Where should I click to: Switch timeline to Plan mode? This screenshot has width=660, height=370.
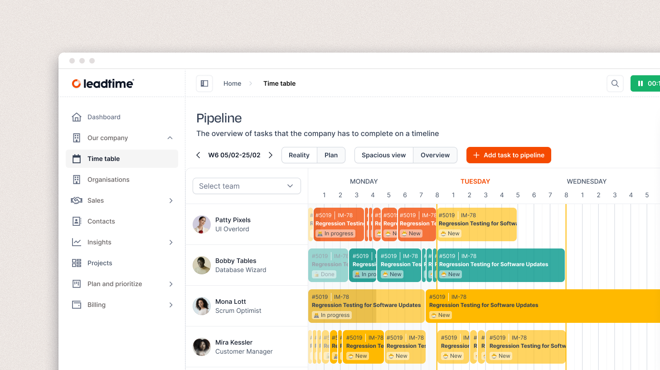click(x=331, y=155)
